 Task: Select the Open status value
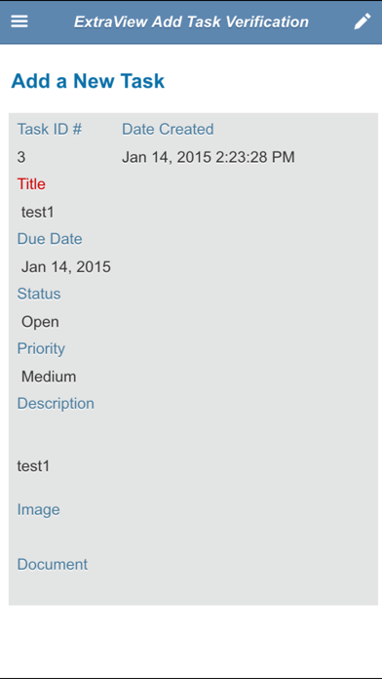coord(40,322)
